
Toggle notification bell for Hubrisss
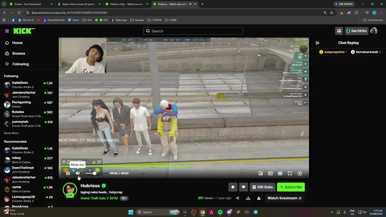pos(233,187)
